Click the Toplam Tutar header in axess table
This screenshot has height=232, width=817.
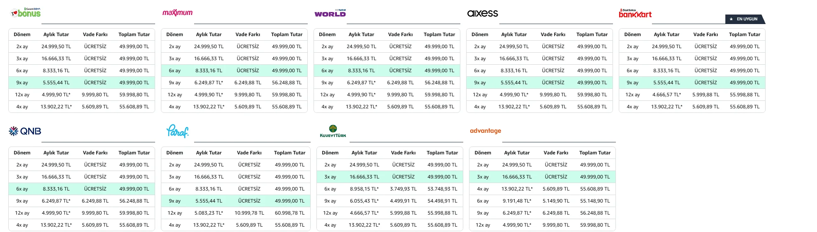point(592,34)
